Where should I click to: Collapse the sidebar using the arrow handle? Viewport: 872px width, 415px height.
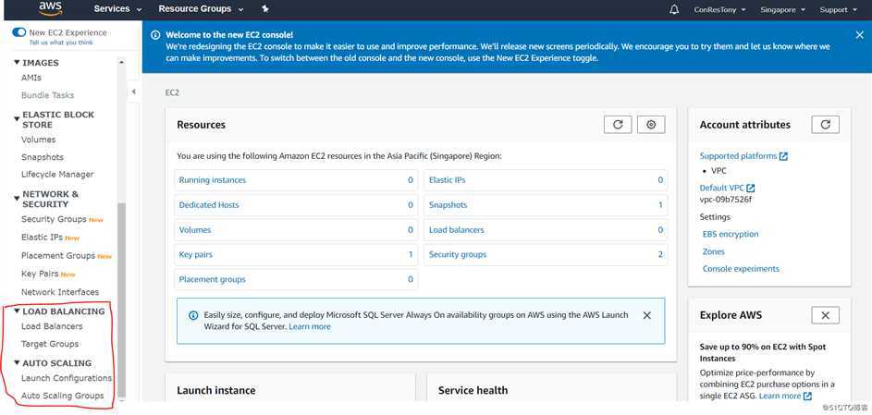click(133, 92)
